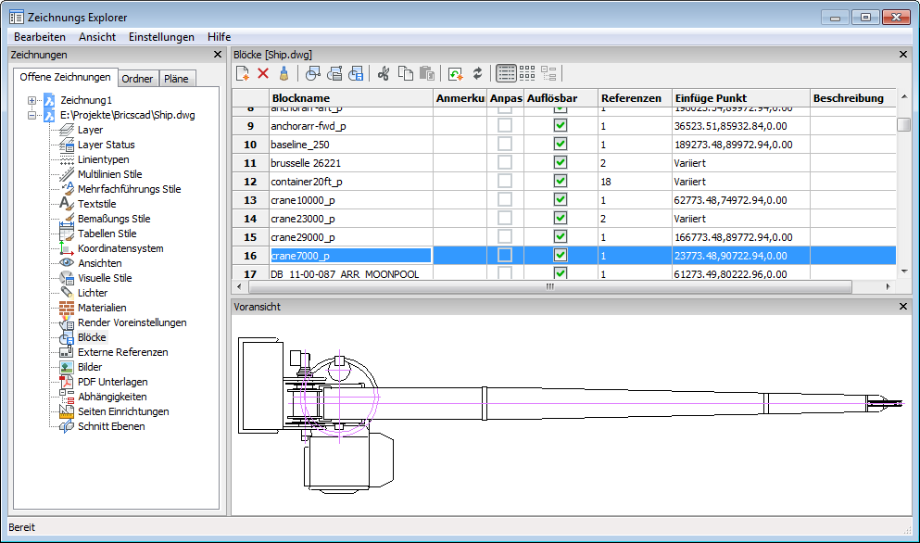Viewport: 920px width, 543px height.
Task: Click the Copy icon in toolbar
Action: tap(405, 73)
